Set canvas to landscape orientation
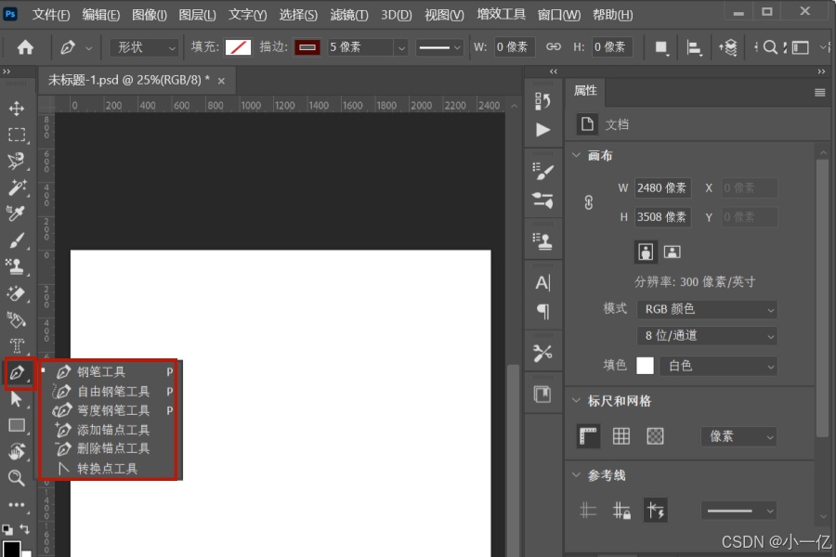Viewport: 836px width, 557px height. click(672, 252)
